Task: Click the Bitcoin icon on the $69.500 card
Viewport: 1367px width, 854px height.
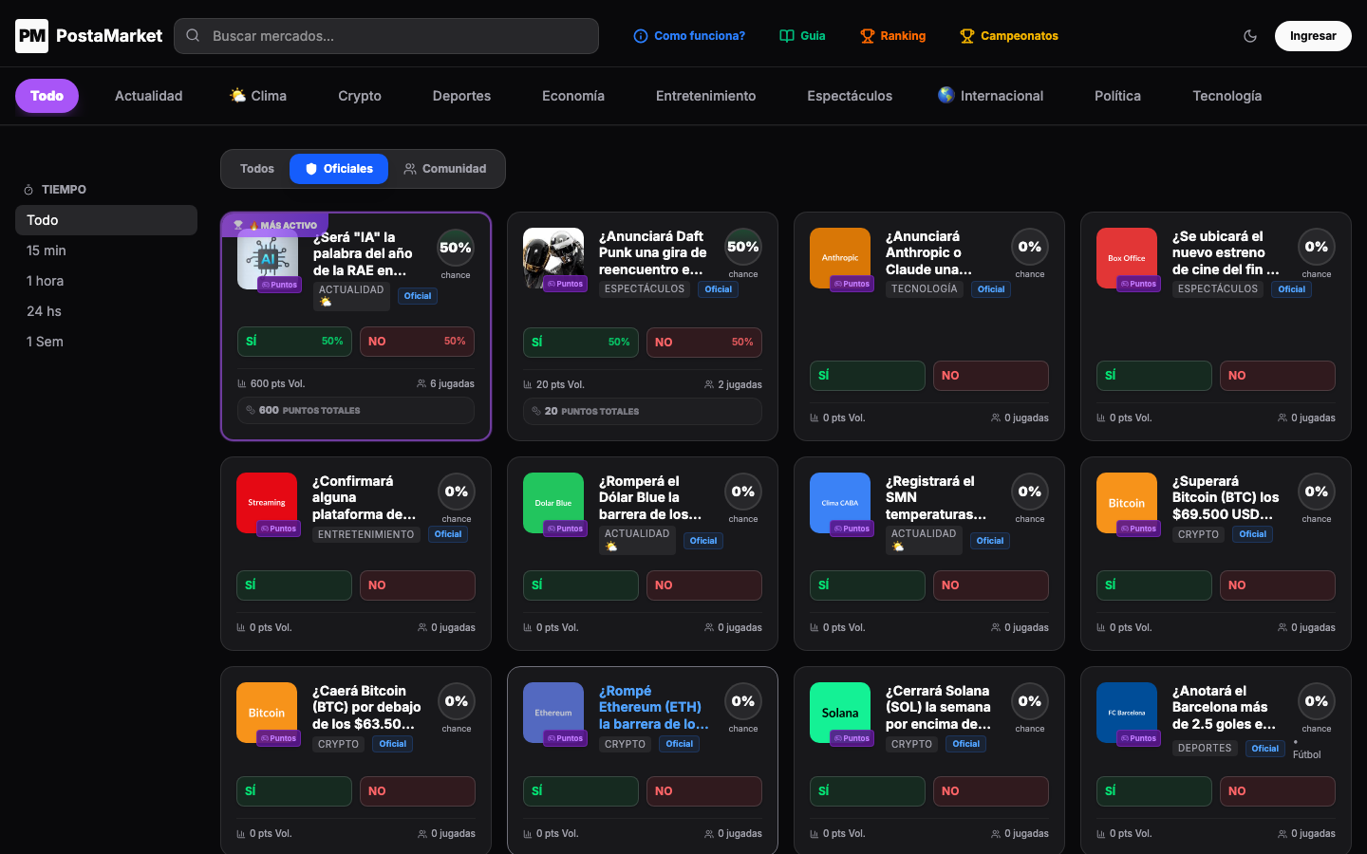Action: click(x=1127, y=503)
